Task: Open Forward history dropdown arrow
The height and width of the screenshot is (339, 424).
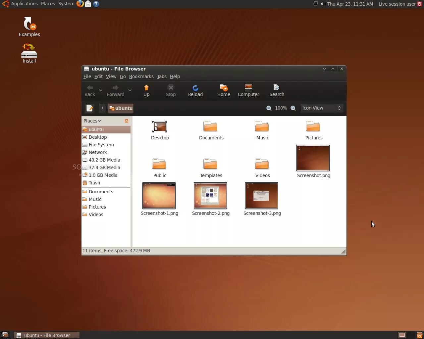Action: pyautogui.click(x=130, y=90)
